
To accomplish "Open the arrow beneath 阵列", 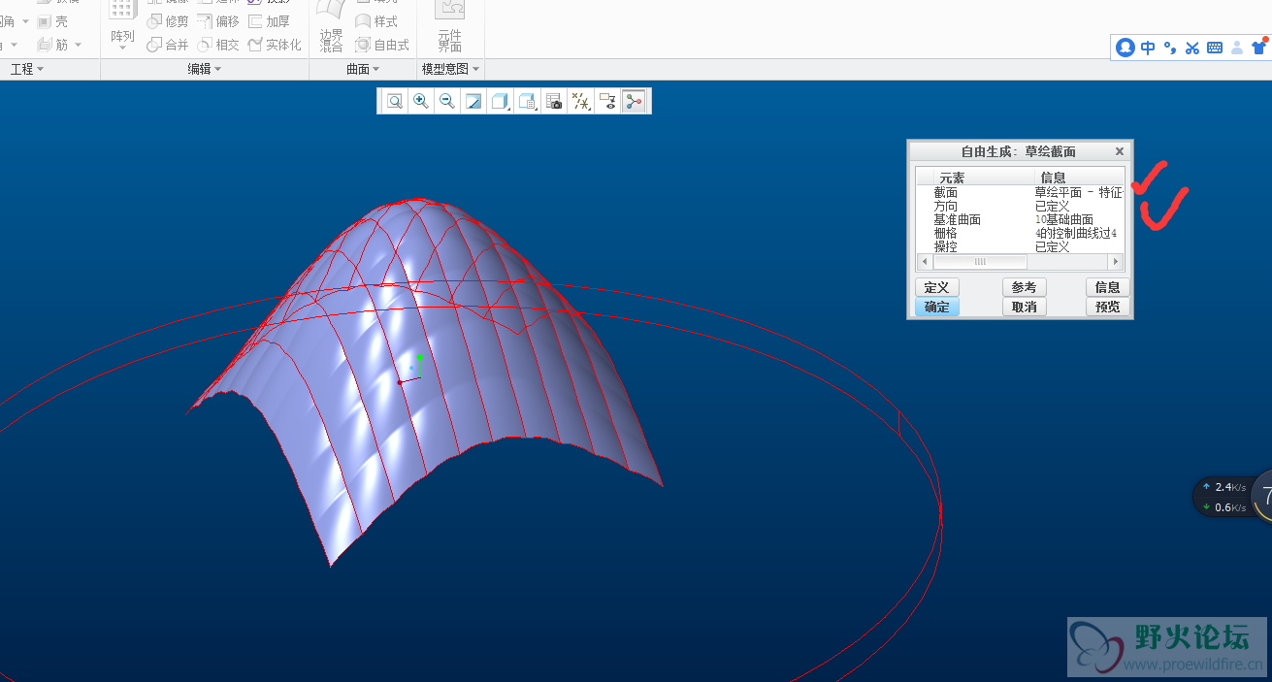I will coord(122,46).
